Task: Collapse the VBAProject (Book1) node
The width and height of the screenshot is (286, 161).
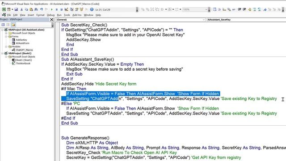Action: tap(2, 53)
